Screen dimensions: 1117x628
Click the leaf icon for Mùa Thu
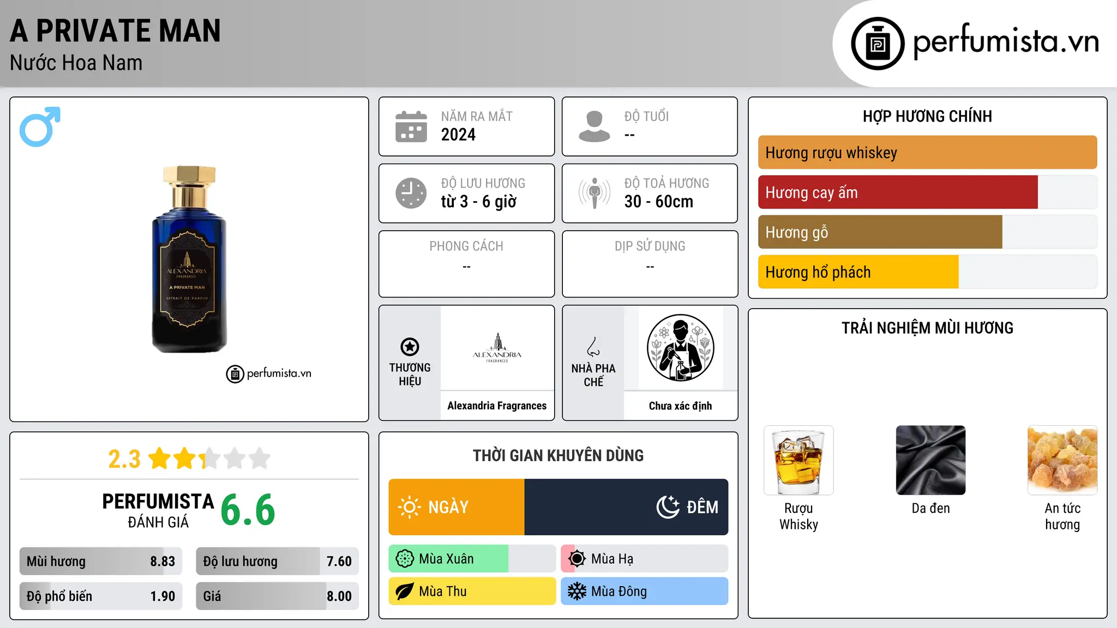tap(405, 591)
